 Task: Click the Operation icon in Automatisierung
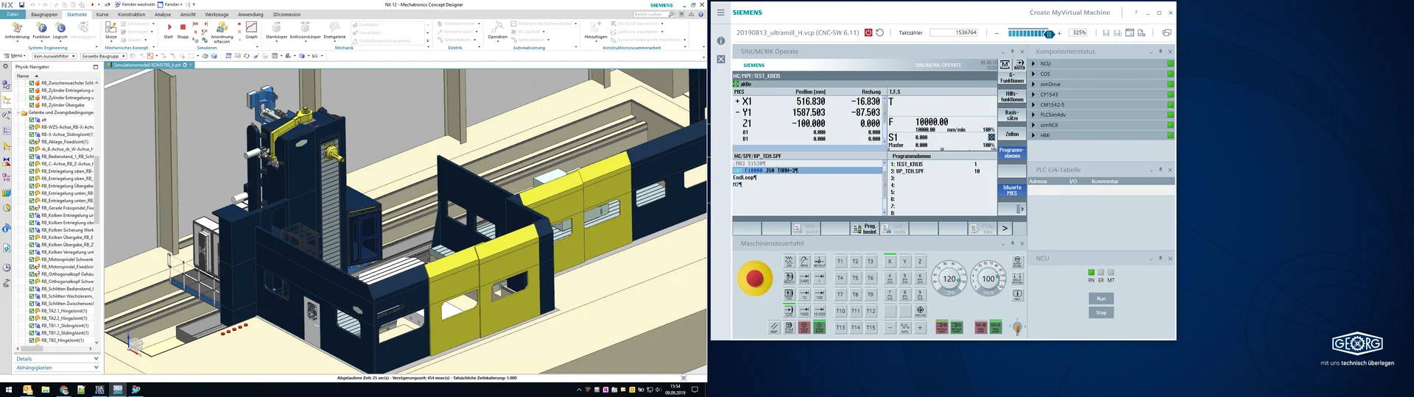pyautogui.click(x=498, y=30)
